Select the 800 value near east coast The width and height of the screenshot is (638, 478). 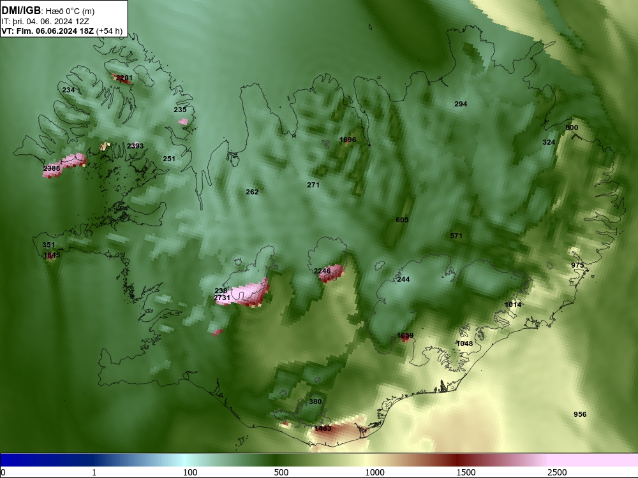click(x=572, y=127)
